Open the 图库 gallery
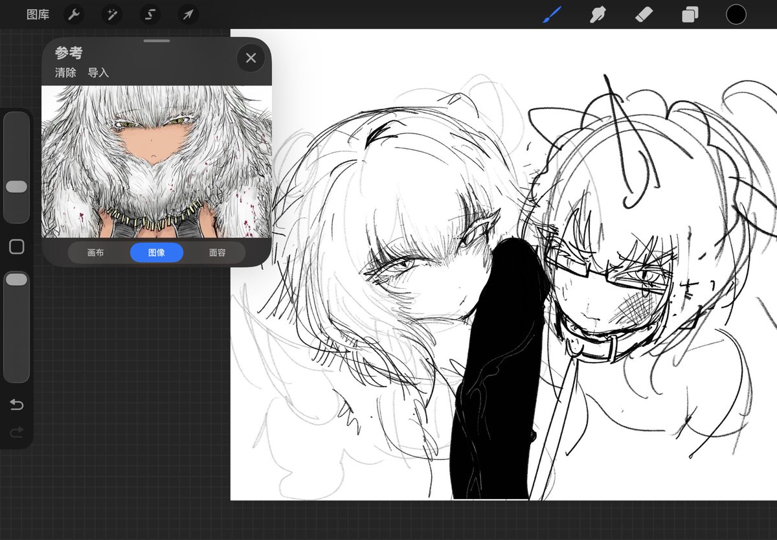The width and height of the screenshot is (777, 540). coord(38,14)
